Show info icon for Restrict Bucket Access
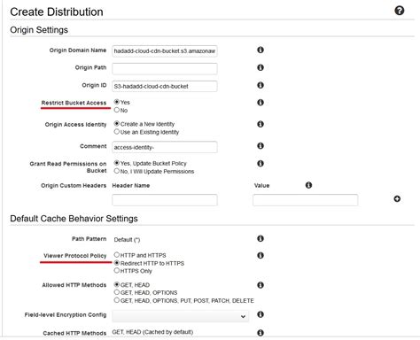This screenshot has height=340, width=420. point(261,103)
